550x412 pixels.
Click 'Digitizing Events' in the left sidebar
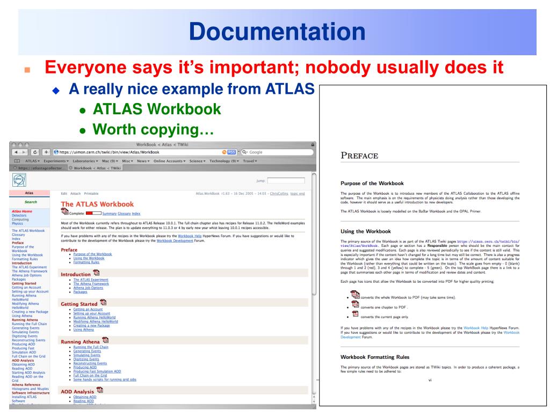coord(25,336)
